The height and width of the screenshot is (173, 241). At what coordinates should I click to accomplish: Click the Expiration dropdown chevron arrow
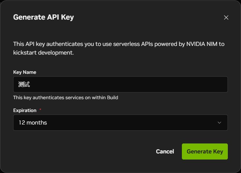pos(219,123)
